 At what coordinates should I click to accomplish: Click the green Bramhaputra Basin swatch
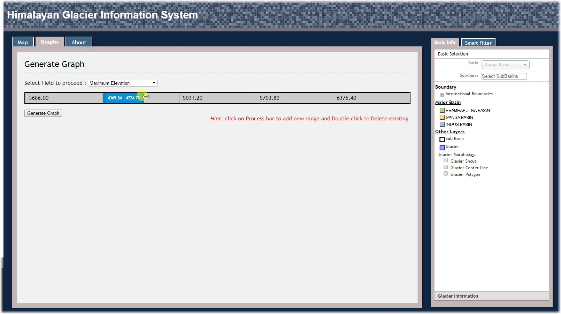coord(442,110)
